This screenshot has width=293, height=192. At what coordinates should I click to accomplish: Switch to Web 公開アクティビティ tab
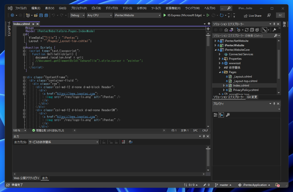[26, 178]
